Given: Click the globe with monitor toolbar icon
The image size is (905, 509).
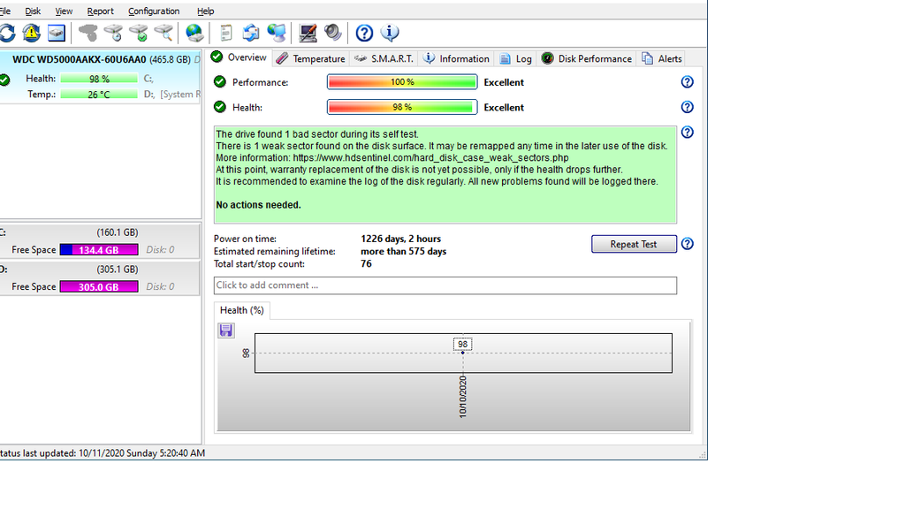Looking at the screenshot, I should [277, 33].
